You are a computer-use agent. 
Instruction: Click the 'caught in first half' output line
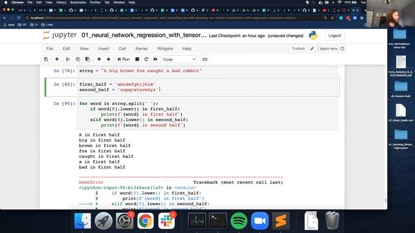(106, 157)
